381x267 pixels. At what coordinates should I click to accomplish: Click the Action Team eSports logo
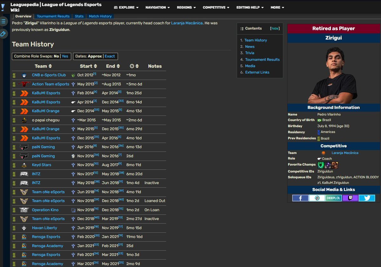(x=24, y=84)
